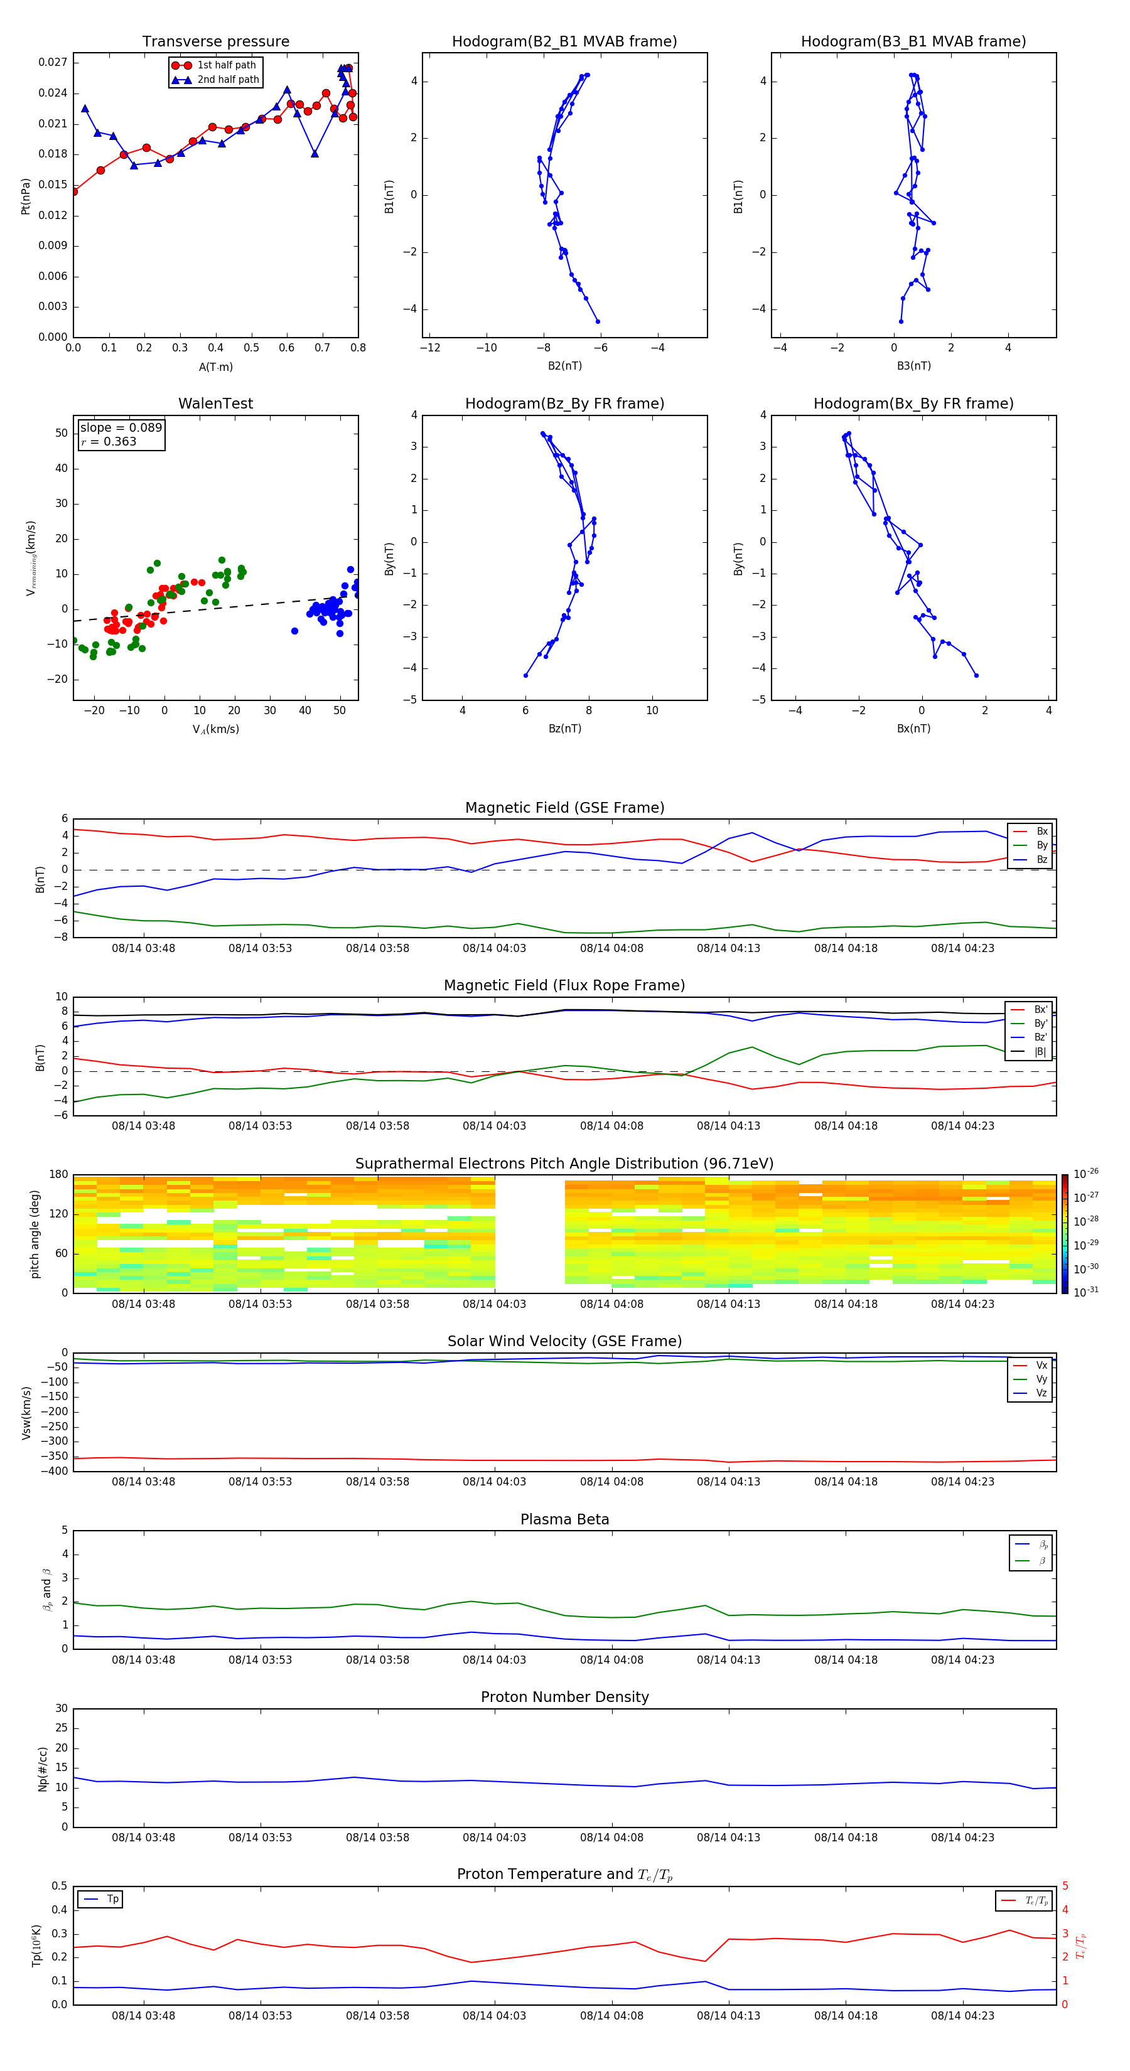Click the 'Hodogram(Bz_By FR frame)' title
The height and width of the screenshot is (2071, 1130).
coord(564,404)
